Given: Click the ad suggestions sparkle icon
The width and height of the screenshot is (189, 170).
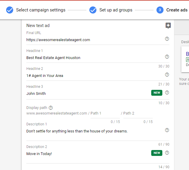Looking at the screenshot, I should point(168,26).
